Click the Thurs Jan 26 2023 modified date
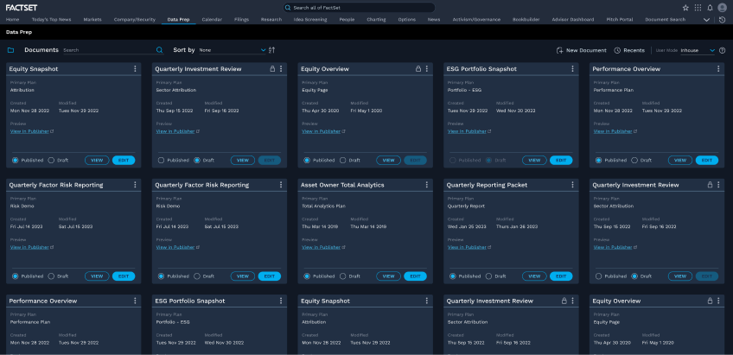This screenshot has width=733, height=355. coord(517,226)
